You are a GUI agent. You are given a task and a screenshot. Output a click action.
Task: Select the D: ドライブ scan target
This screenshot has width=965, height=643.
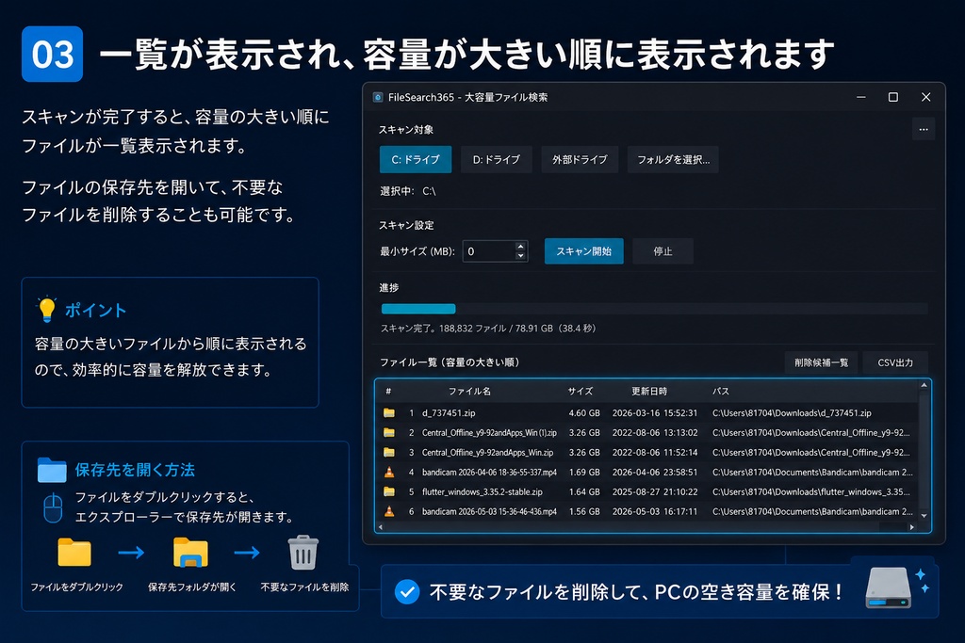pos(496,160)
